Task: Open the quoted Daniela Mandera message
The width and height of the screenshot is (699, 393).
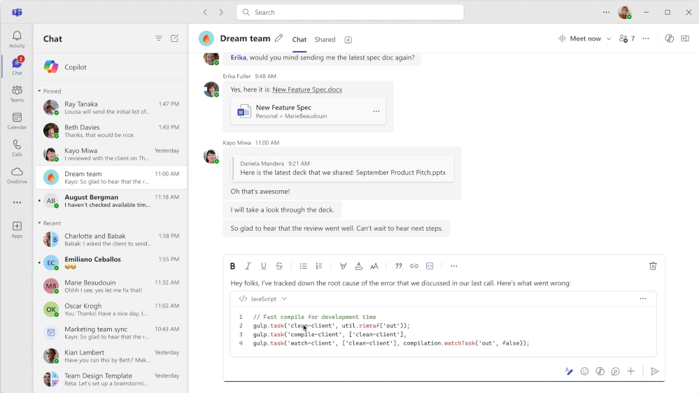Action: [x=342, y=169]
